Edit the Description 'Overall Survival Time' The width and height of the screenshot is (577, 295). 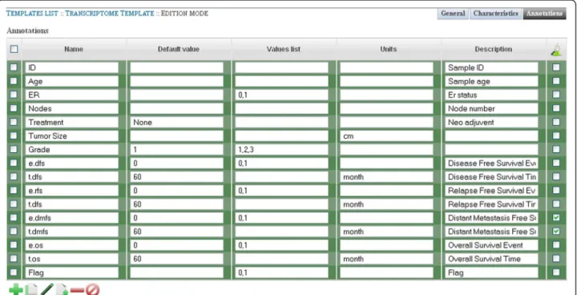491,259
